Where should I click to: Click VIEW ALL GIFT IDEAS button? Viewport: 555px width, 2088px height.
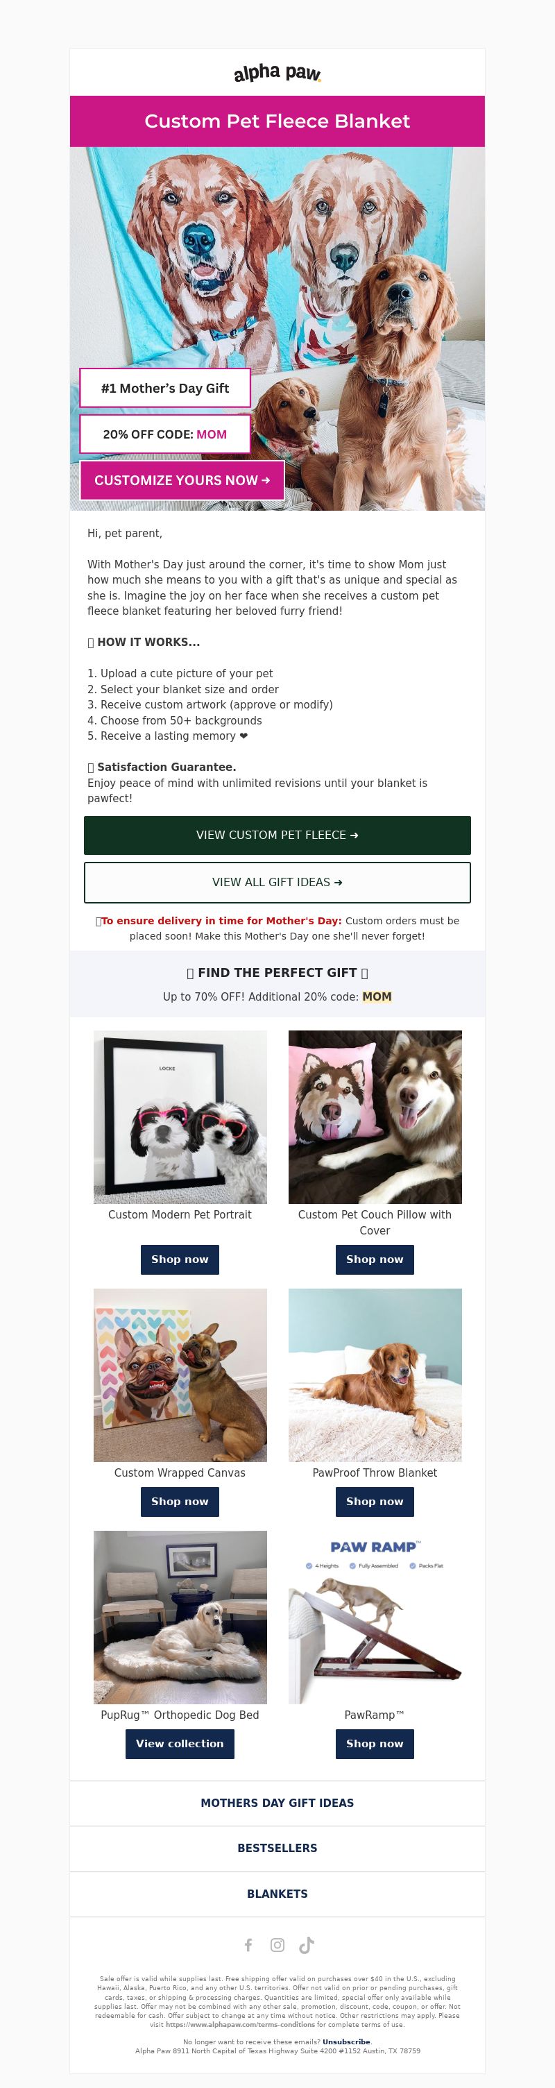(277, 882)
